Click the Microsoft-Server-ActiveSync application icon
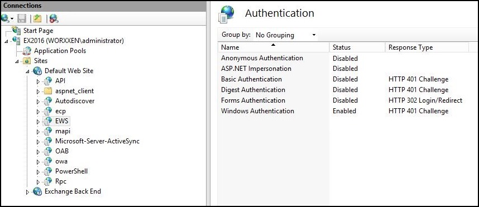 point(48,141)
